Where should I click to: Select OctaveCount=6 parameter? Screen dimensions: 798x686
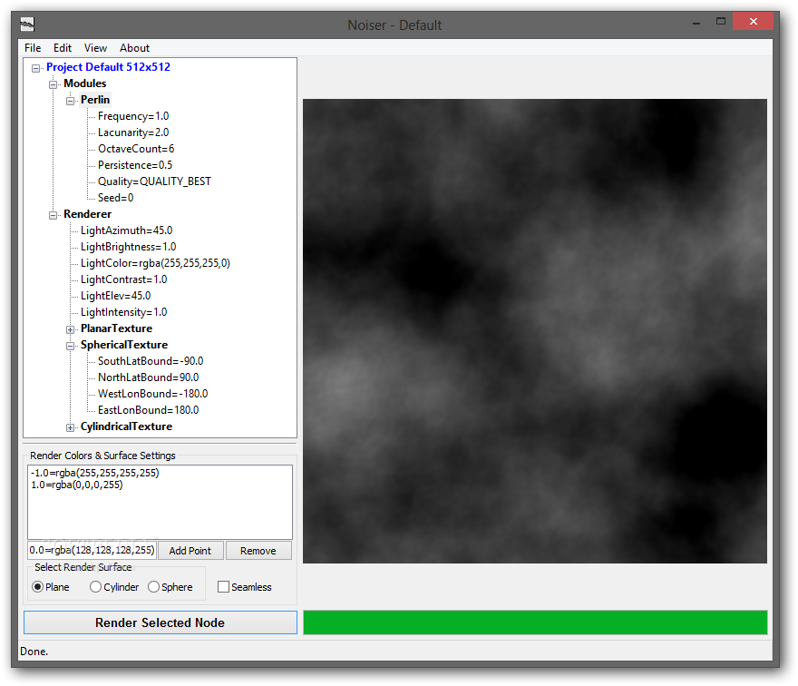136,149
